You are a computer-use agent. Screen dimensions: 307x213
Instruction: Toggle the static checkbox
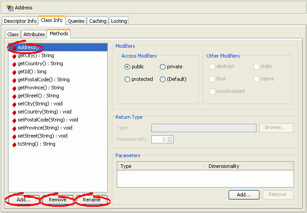pyautogui.click(x=256, y=67)
